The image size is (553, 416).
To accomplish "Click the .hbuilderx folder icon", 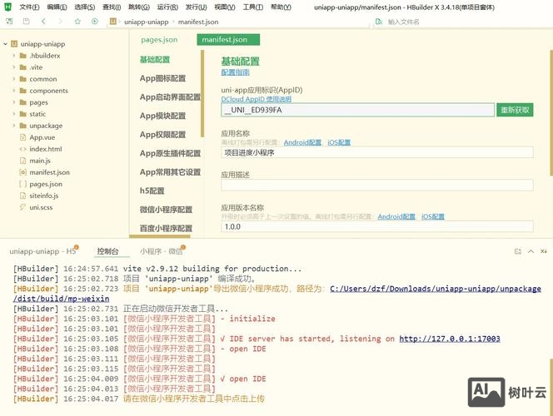I will pos(23,56).
